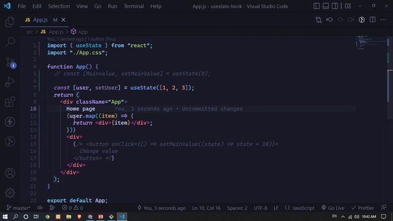The image size is (393, 221).
Task: Open Task View in the taskbar
Action: [36, 217]
